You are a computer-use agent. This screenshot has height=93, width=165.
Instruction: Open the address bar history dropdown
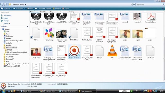(131, 4)
